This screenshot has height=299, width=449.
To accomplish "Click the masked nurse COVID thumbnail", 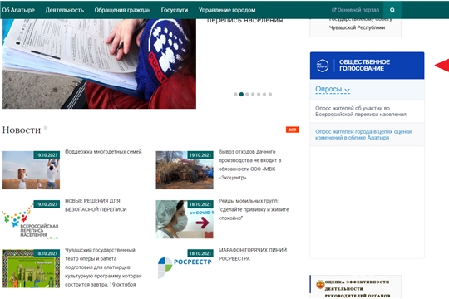I will 185,219.
